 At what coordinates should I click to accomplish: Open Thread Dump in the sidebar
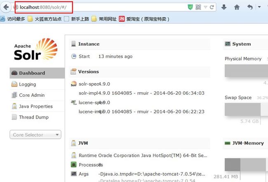(37, 117)
